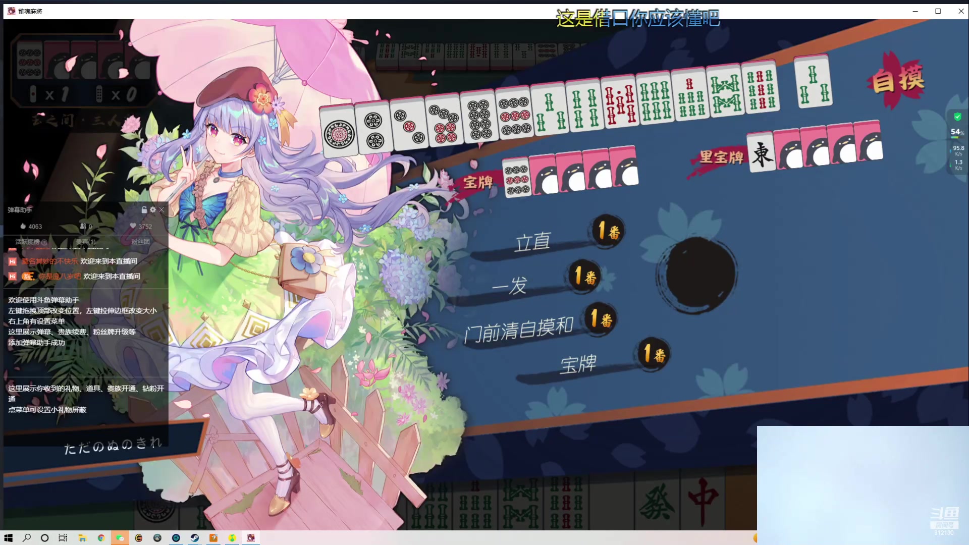
Task: Open WeChat from the taskbar
Action: tap(120, 537)
